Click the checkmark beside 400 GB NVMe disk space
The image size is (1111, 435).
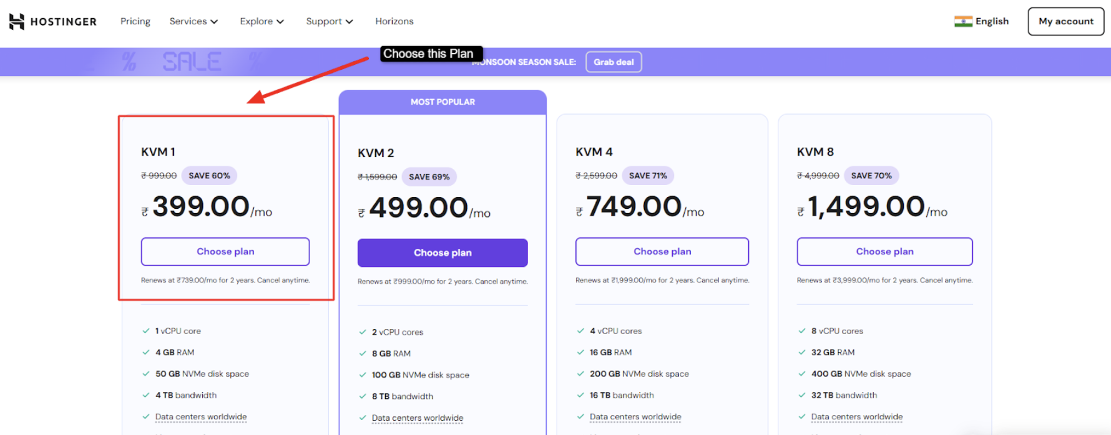(802, 374)
